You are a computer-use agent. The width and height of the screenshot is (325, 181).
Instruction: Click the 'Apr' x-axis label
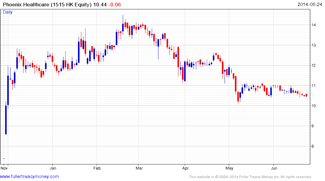pos(185,168)
